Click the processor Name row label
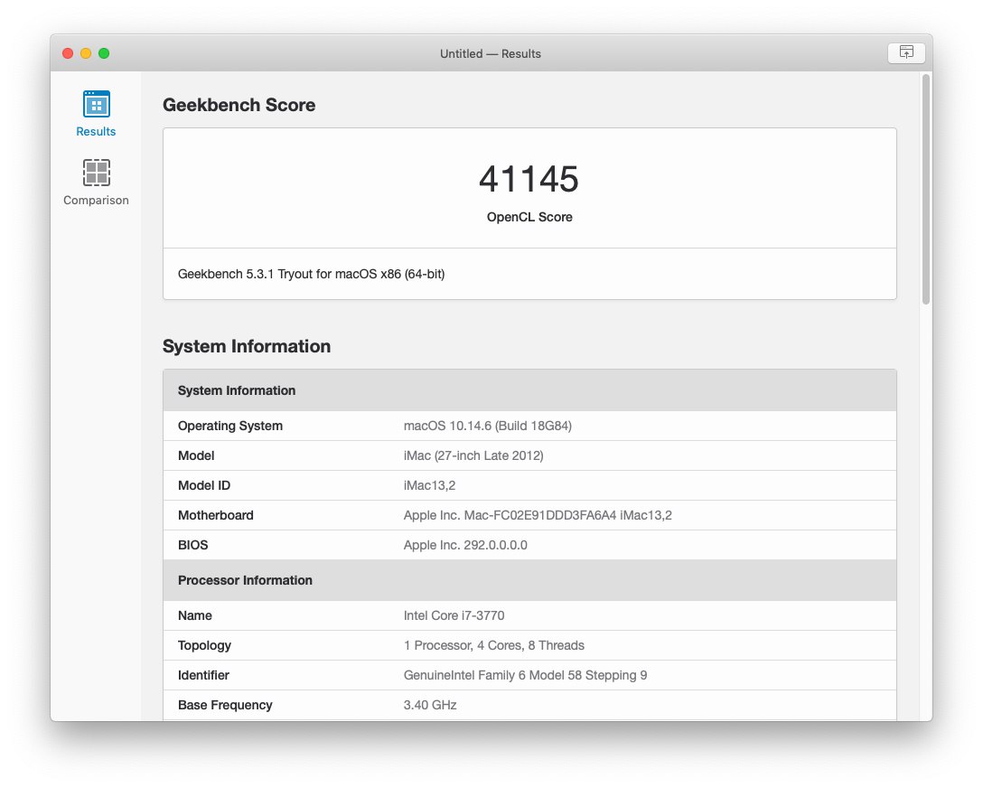This screenshot has height=788, width=983. coord(195,615)
